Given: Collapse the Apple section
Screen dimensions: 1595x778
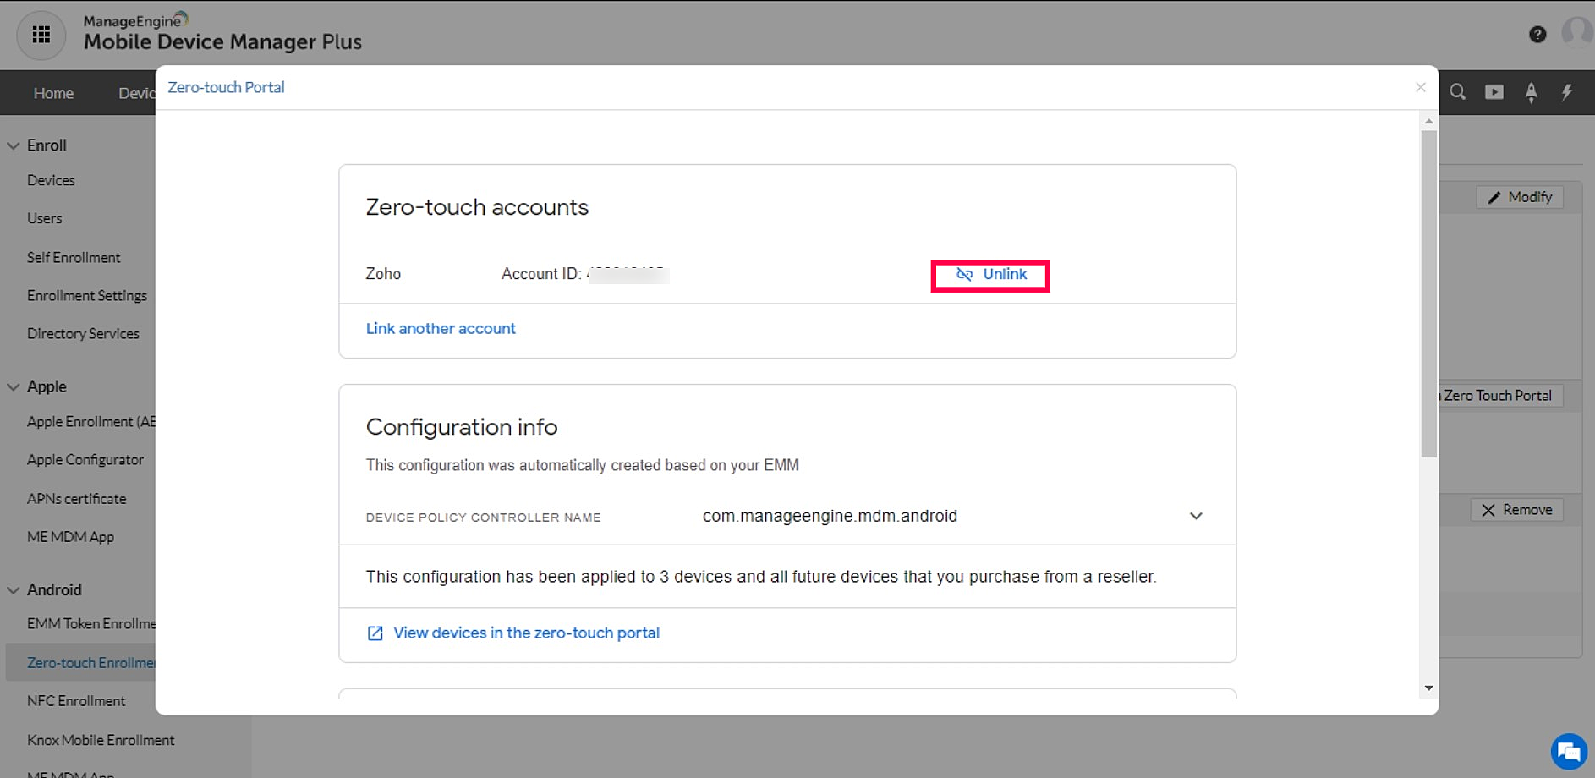Looking at the screenshot, I should (x=14, y=386).
